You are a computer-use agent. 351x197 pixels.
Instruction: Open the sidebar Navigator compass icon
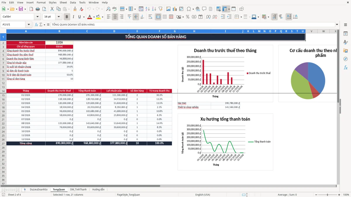345,59
